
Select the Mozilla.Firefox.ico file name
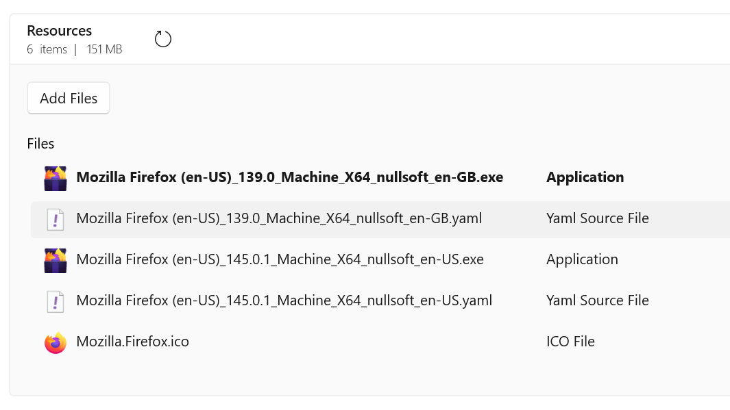[132, 342]
